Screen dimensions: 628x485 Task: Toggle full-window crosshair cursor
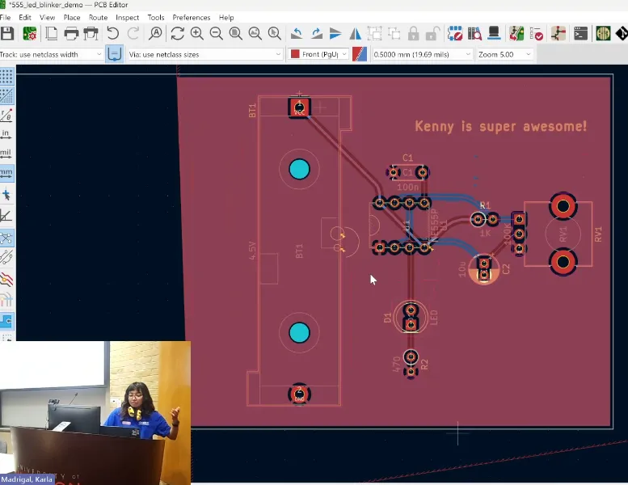point(6,195)
